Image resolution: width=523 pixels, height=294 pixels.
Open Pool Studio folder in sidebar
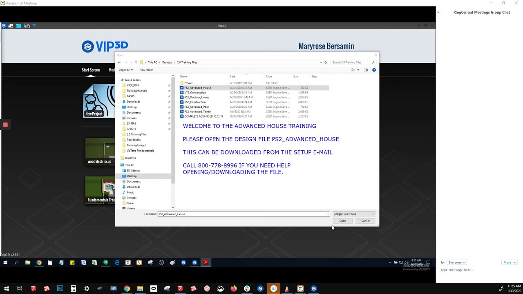click(x=134, y=140)
